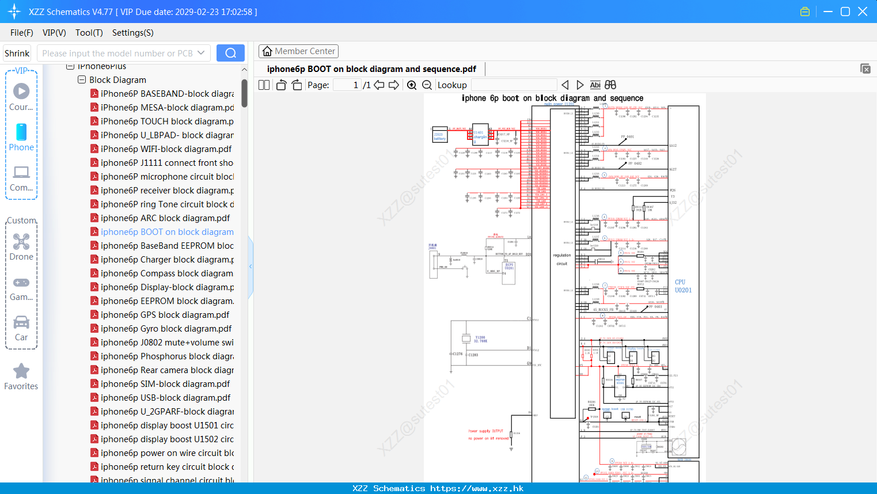This screenshot has height=494, width=877.
Task: Open the Drone category
Action: click(x=21, y=246)
